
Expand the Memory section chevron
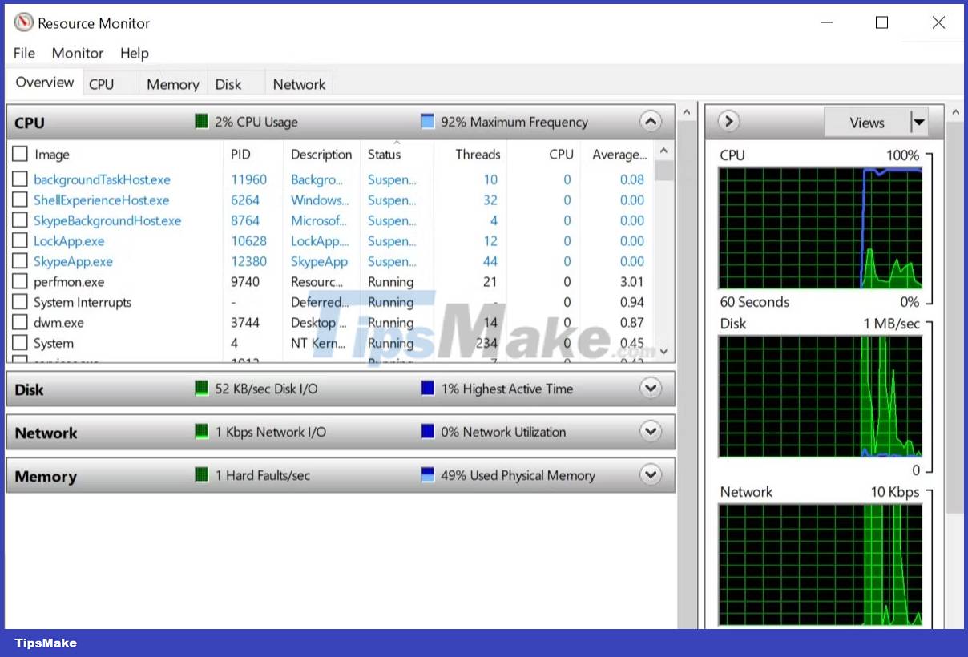[651, 475]
